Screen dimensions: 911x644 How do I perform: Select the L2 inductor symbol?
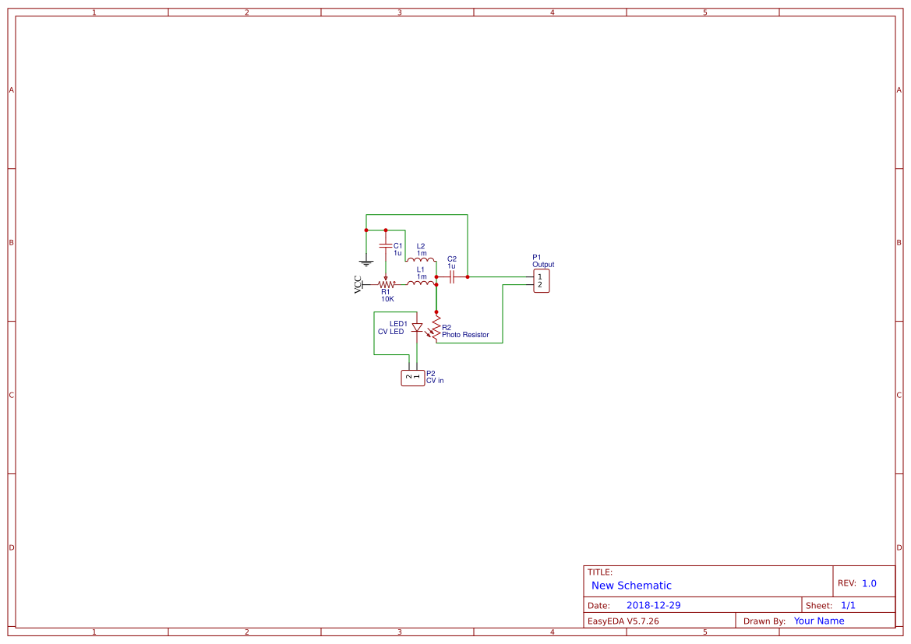tap(421, 259)
